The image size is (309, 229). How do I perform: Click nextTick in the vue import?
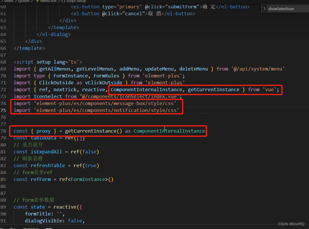[65, 89]
